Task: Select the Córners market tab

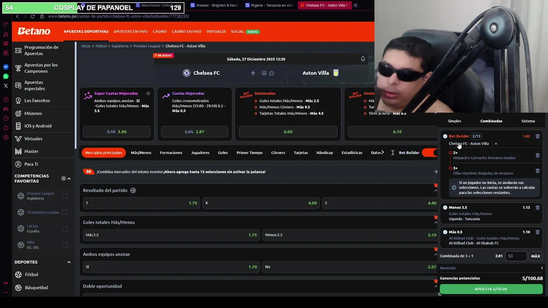Action: click(278, 153)
